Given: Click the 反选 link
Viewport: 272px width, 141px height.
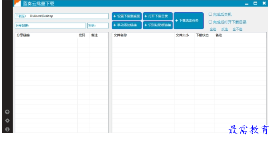Looking at the screenshot, I should tap(224, 29).
